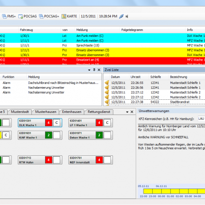Image resolution: width=205 pixels, height=205 pixels.
Task: Click the 00:00 weather timeline segment
Action: (x=166, y=191)
